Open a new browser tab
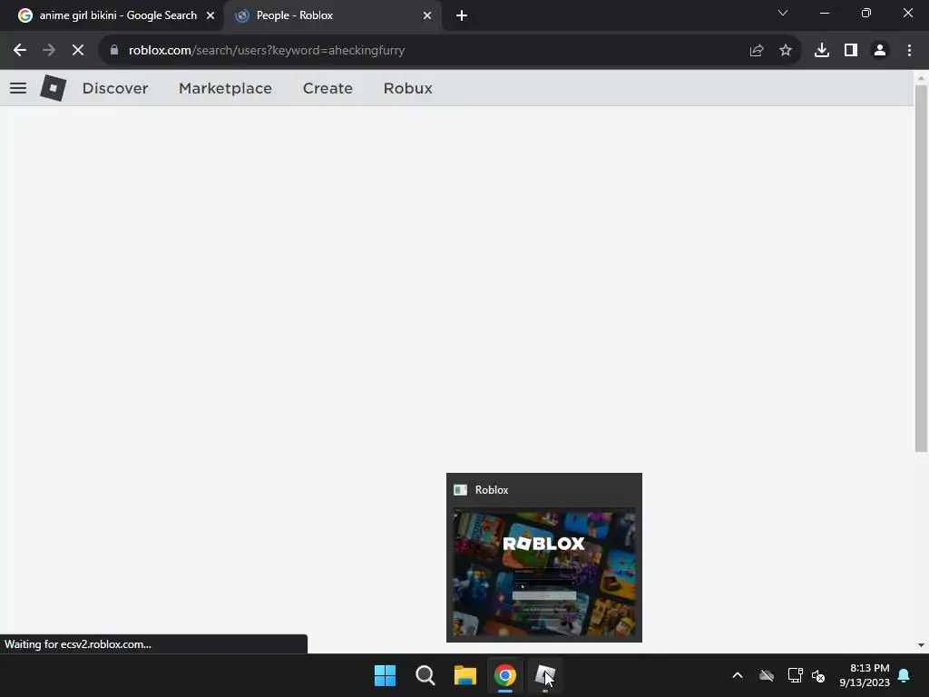929x697 pixels. pos(462,15)
